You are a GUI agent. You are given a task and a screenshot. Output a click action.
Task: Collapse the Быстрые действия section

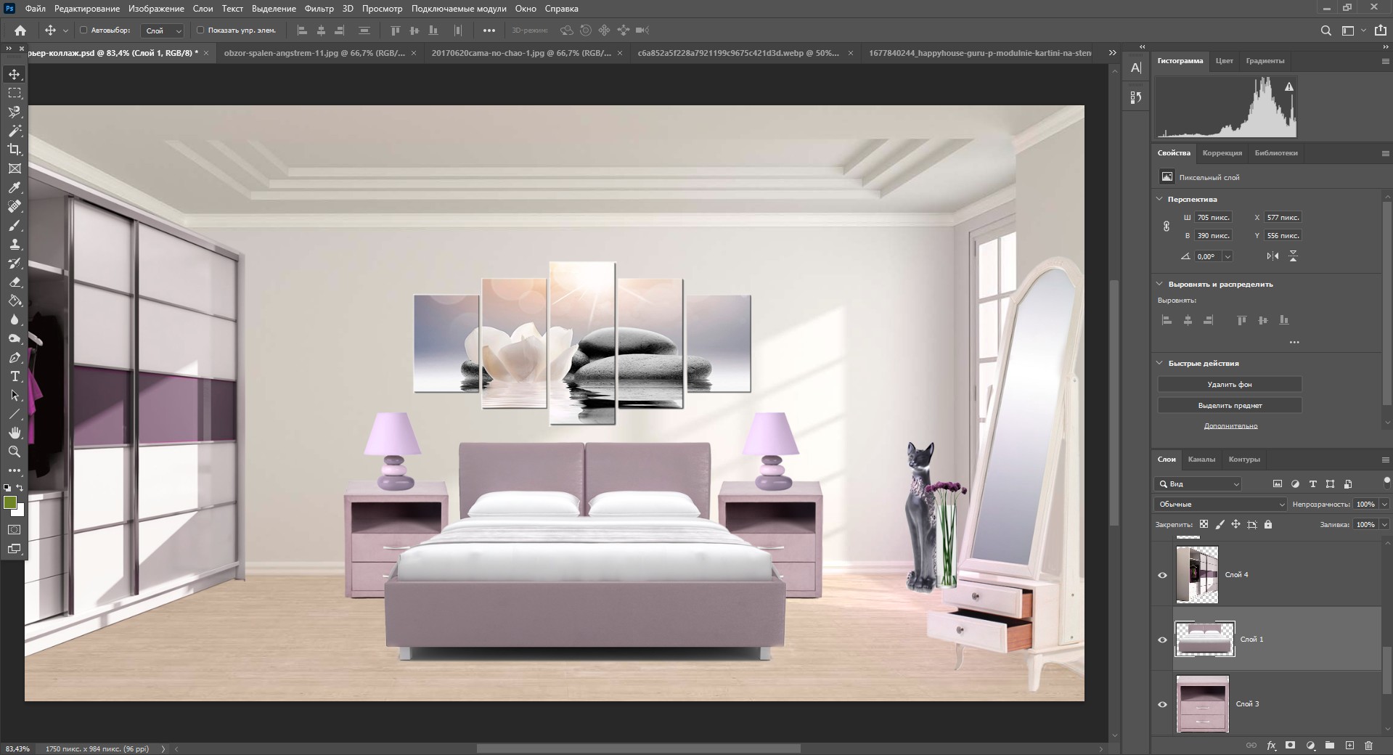1159,363
